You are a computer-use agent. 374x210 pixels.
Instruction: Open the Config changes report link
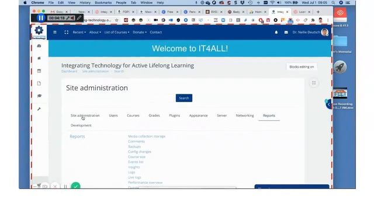pos(140,152)
